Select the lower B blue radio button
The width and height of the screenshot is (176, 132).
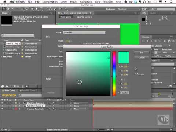(120, 88)
